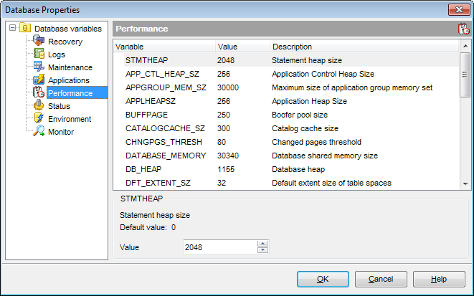Click the Status icon in the tree
This screenshot has height=296, width=474.
click(x=39, y=106)
